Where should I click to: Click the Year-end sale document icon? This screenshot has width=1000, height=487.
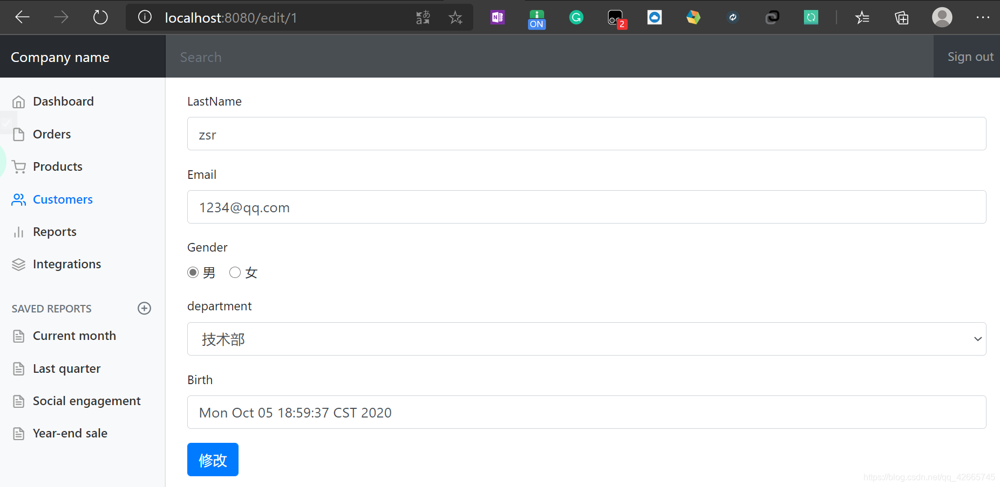tap(19, 434)
